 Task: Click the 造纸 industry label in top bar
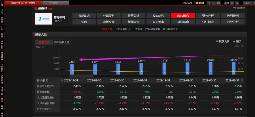point(227,3)
